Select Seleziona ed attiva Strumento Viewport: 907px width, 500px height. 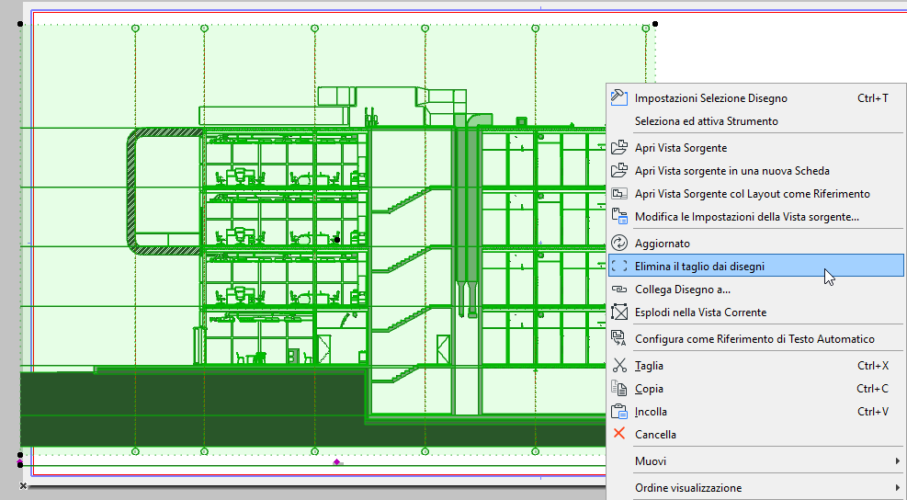click(706, 121)
